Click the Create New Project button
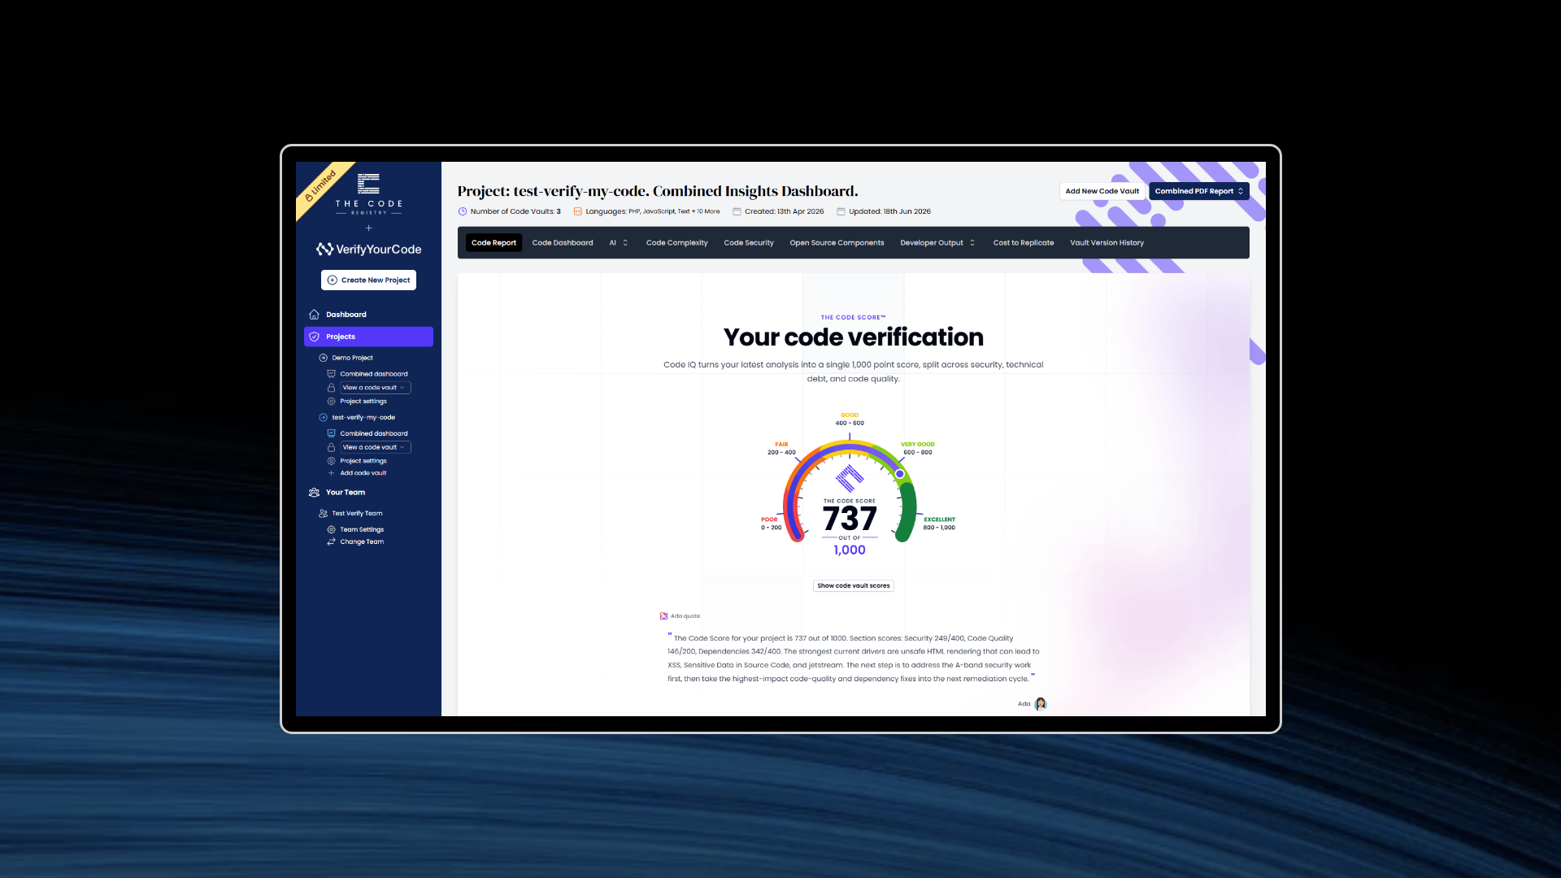1561x878 pixels. tap(368, 280)
